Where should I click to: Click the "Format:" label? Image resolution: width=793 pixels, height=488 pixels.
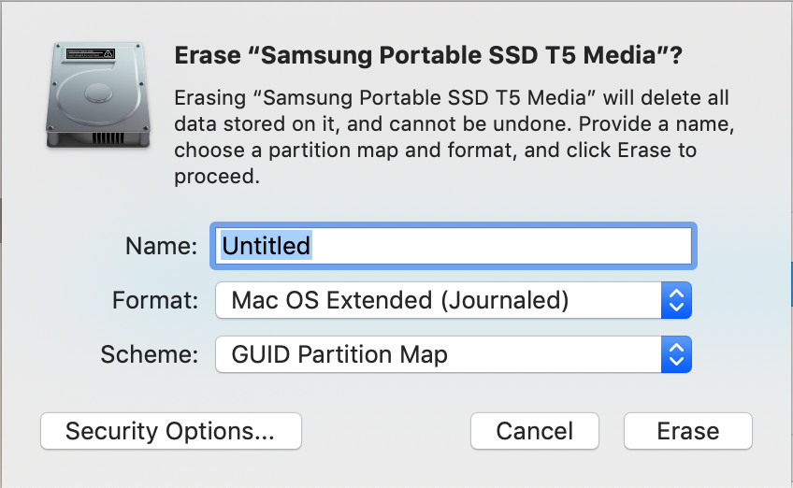click(x=155, y=300)
